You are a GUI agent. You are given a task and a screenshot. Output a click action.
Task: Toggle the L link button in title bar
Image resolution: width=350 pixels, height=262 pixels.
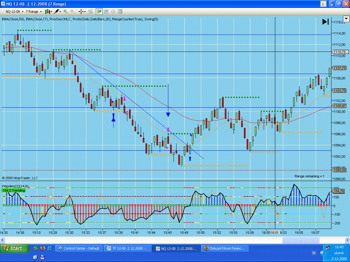323,4
